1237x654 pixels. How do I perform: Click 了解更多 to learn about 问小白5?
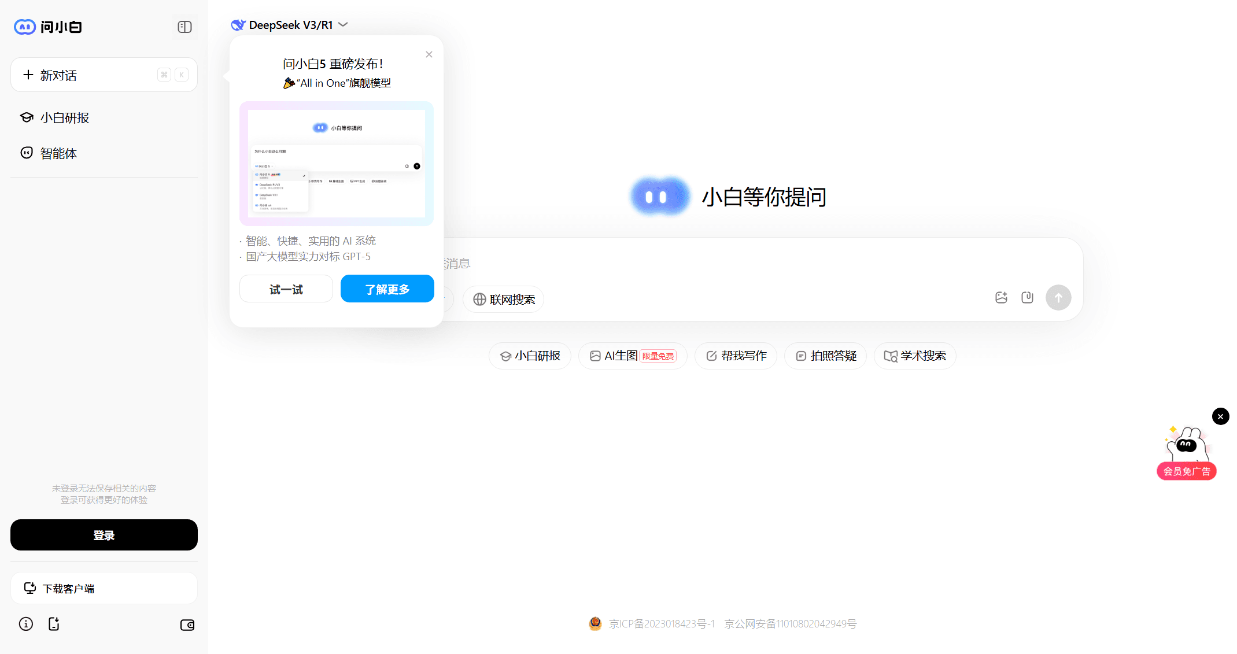(387, 289)
